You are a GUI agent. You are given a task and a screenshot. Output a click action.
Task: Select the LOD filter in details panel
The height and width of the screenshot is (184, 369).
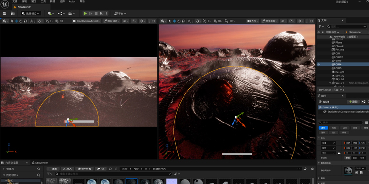tap(345, 128)
